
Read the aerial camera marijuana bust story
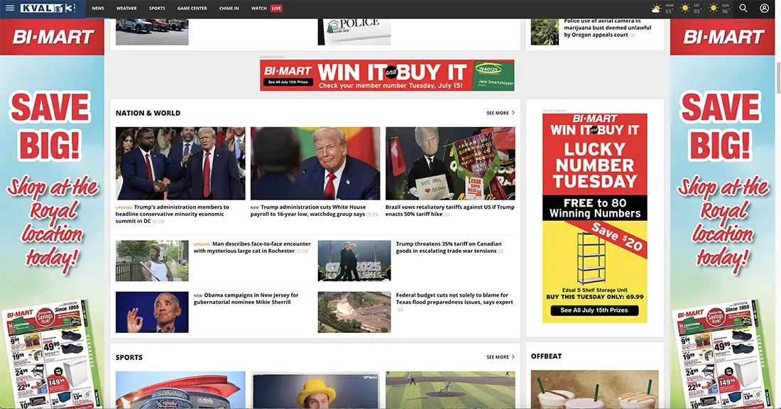(608, 28)
